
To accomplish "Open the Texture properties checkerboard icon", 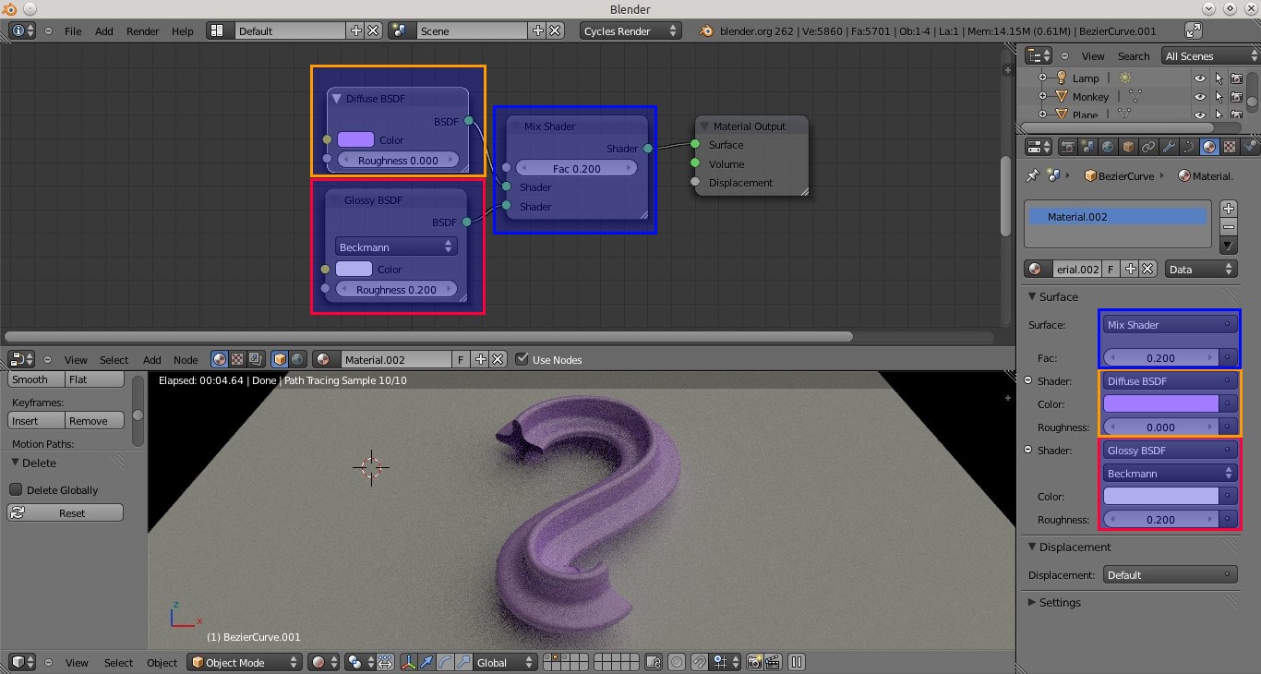I will pyautogui.click(x=1230, y=147).
